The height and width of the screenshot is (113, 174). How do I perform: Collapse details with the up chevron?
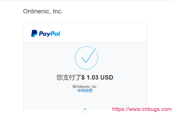pos(85,109)
